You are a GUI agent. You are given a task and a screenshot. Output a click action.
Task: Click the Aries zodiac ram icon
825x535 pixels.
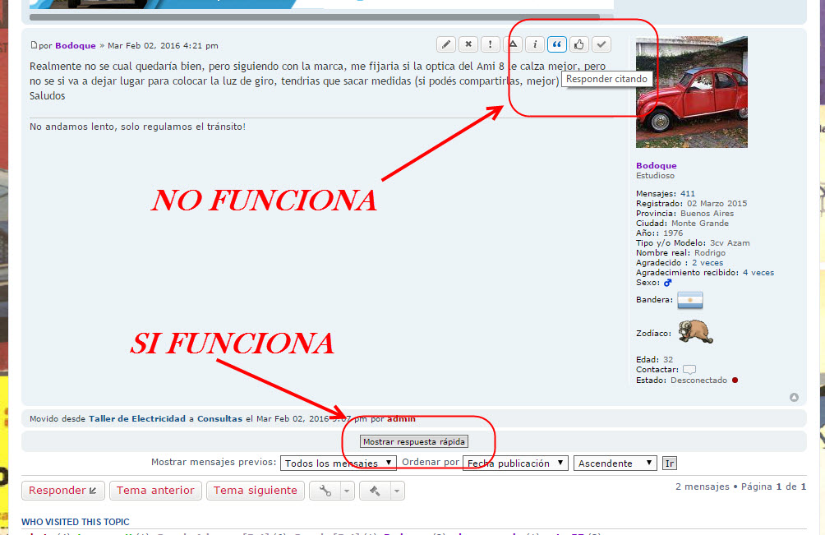[x=695, y=331]
